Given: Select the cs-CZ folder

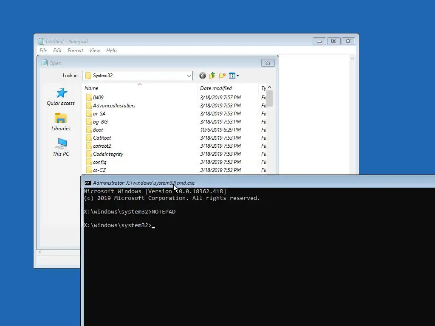Looking at the screenshot, I should pyautogui.click(x=99, y=170).
